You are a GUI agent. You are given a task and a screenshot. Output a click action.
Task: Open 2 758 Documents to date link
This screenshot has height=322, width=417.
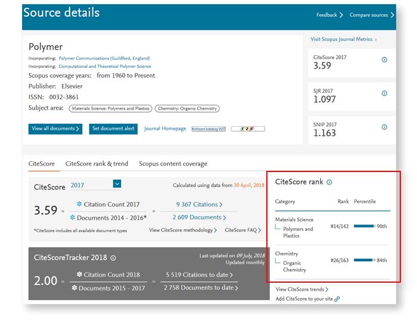click(201, 287)
